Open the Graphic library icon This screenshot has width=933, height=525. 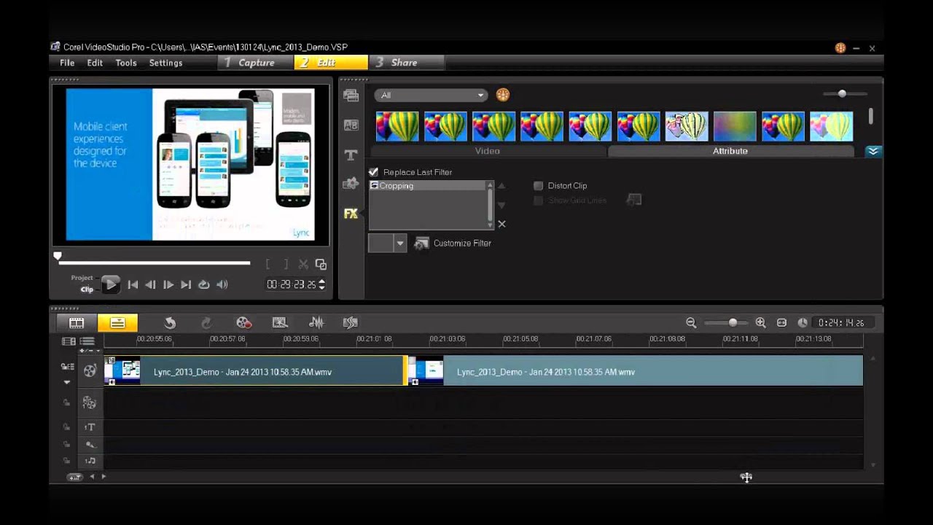point(351,184)
